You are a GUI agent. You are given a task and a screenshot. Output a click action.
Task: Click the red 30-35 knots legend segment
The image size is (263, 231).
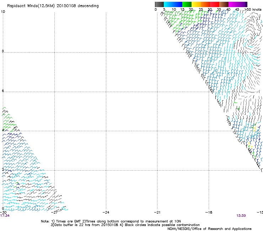coord(215,4)
